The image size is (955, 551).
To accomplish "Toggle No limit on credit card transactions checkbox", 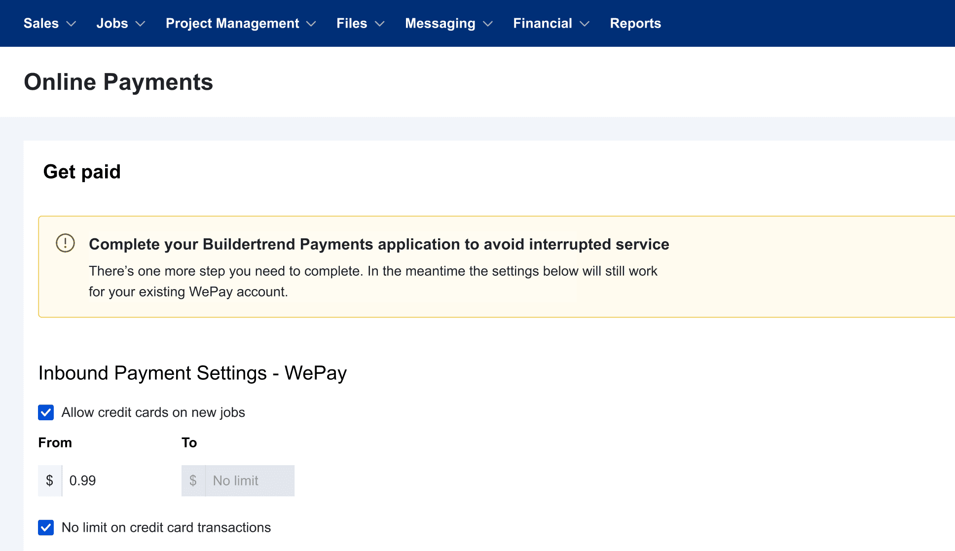I will [46, 527].
